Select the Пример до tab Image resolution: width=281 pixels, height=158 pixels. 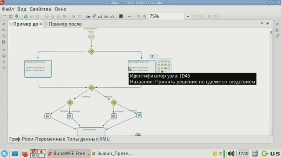pyautogui.click(x=25, y=24)
